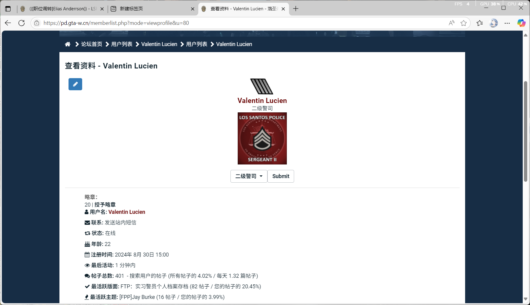The width and height of the screenshot is (530, 305).
Task: Click 搜索用户的帖子 link
Action: 148,276
